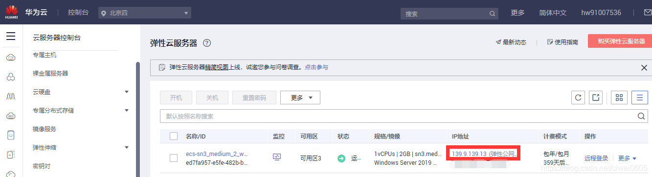Select all servers header checkbox
The height and width of the screenshot is (177, 652).
tap(174, 136)
